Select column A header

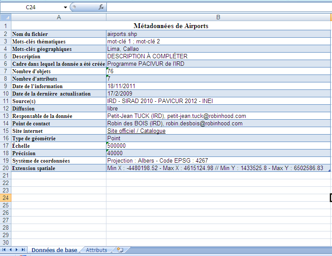pos(59,17)
